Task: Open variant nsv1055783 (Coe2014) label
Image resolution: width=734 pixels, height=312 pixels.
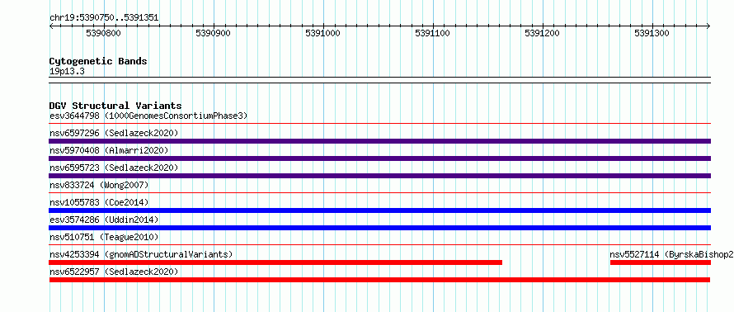Action: [x=99, y=202]
